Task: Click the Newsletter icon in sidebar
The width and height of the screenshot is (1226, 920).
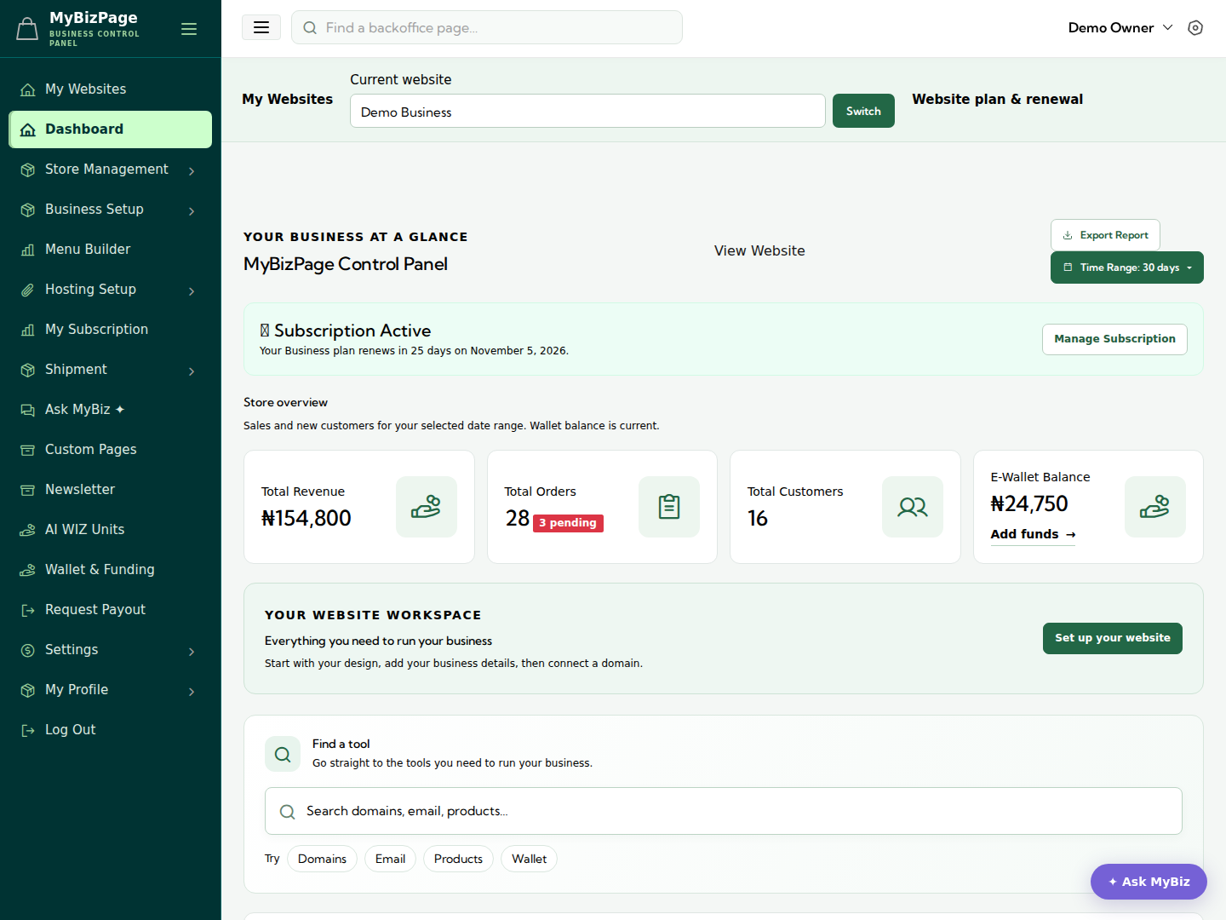Action: pyautogui.click(x=28, y=490)
